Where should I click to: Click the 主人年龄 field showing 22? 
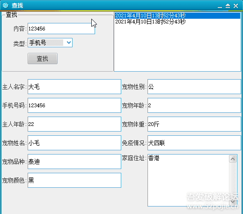(74, 124)
